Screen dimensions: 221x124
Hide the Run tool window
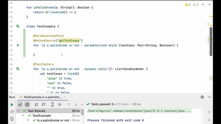click(209, 97)
